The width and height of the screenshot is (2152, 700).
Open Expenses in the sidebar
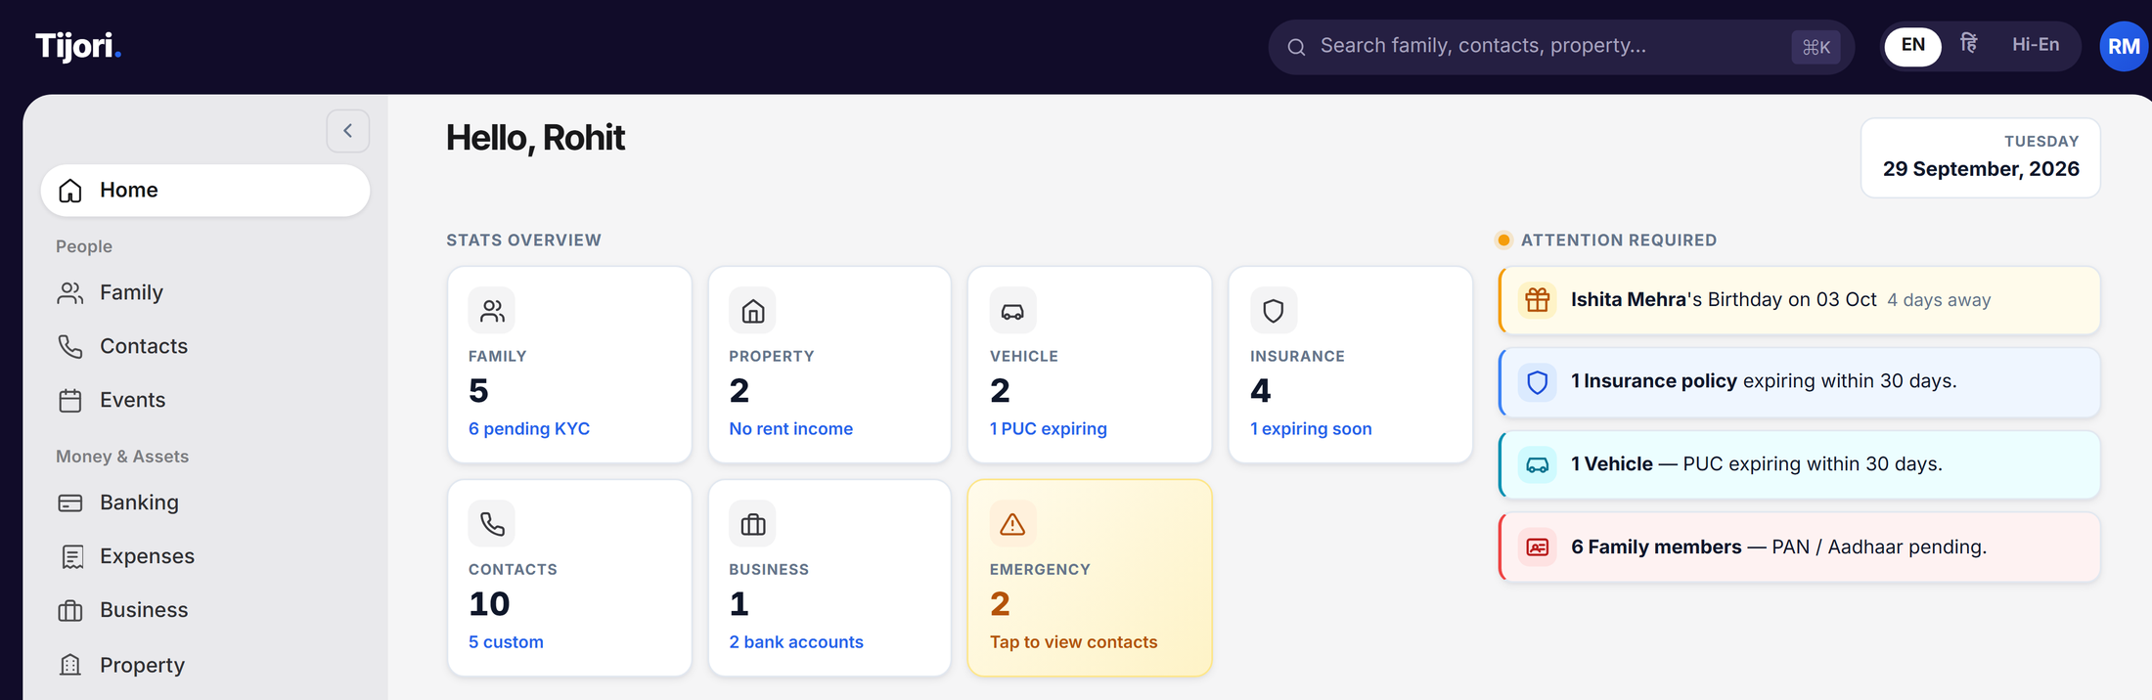tap(205, 557)
